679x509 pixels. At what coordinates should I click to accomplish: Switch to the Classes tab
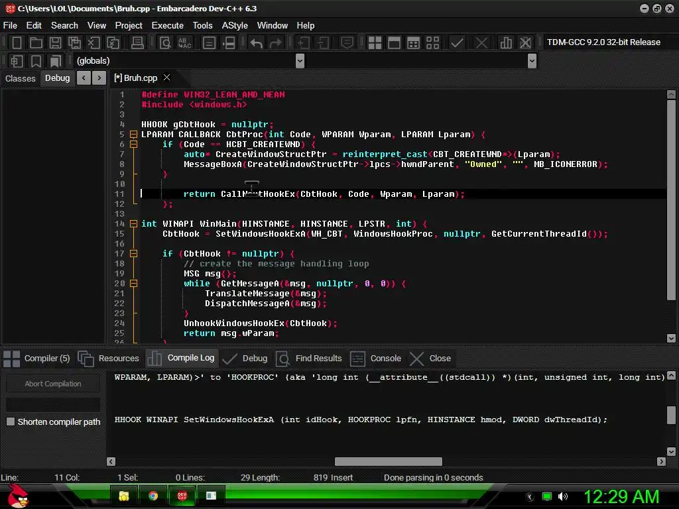pos(21,78)
